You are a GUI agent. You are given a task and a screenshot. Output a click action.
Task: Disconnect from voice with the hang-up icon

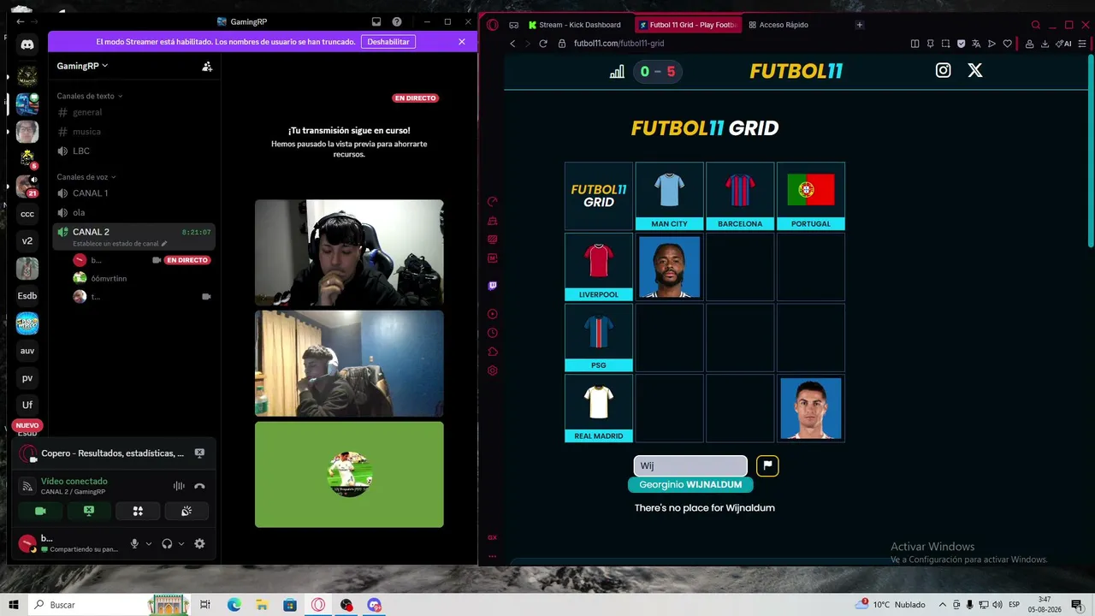[x=199, y=486]
